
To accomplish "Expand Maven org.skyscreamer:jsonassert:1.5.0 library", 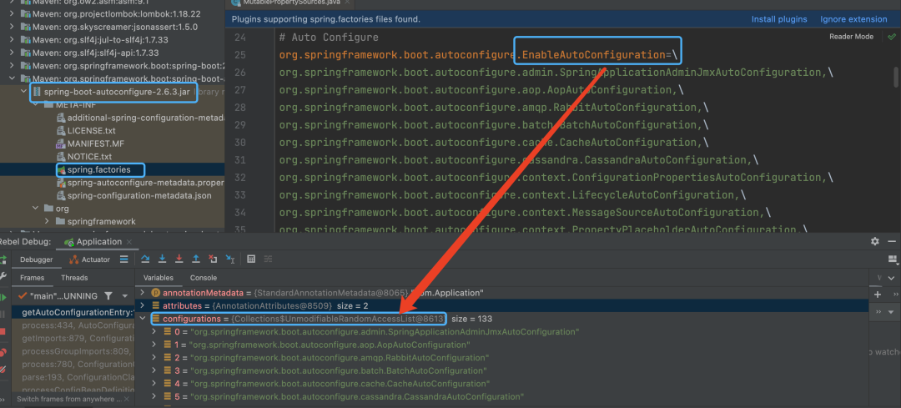I will [12, 27].
